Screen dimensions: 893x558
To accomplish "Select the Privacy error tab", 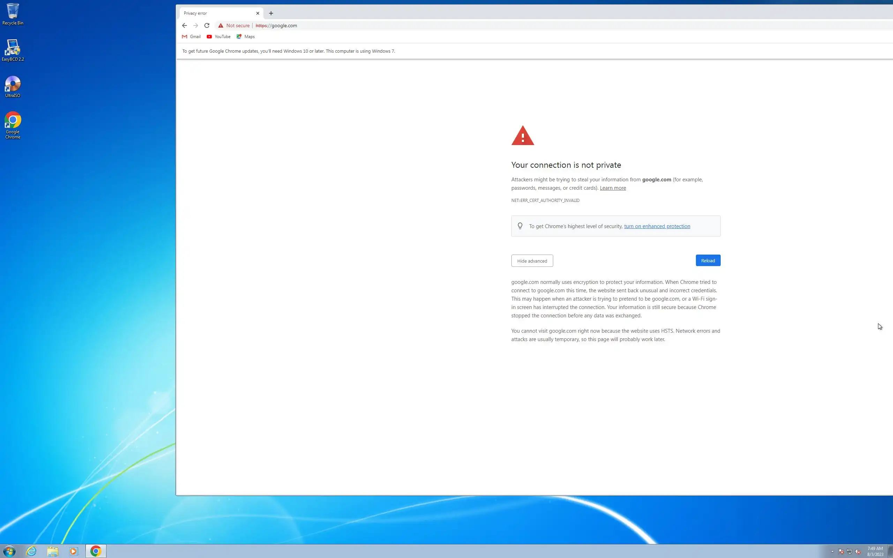I will (x=218, y=13).
